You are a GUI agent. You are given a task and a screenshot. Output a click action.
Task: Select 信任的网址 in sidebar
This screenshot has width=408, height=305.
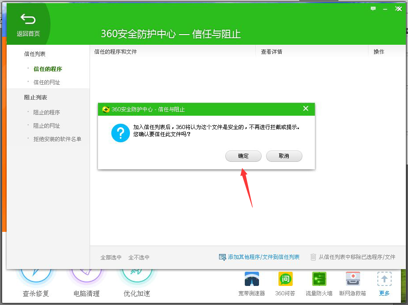47,82
